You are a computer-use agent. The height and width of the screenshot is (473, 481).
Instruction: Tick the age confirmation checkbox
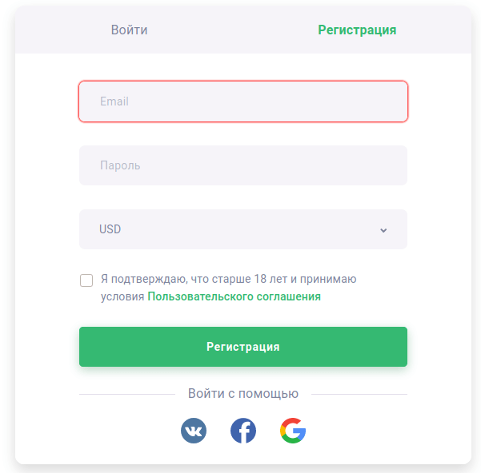tap(86, 280)
